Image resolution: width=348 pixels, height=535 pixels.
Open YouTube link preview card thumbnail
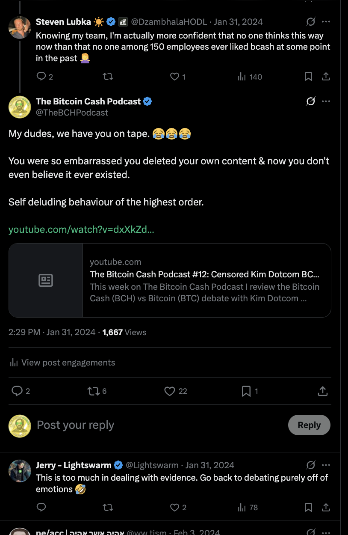tap(46, 280)
